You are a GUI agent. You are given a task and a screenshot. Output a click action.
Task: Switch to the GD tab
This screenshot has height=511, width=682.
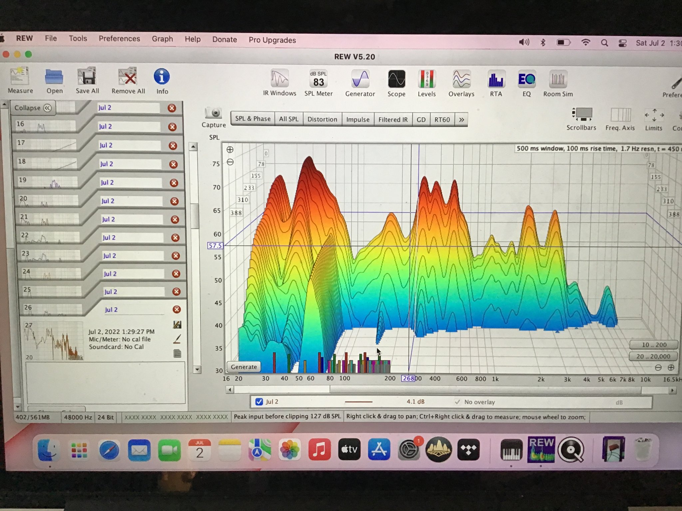(421, 119)
